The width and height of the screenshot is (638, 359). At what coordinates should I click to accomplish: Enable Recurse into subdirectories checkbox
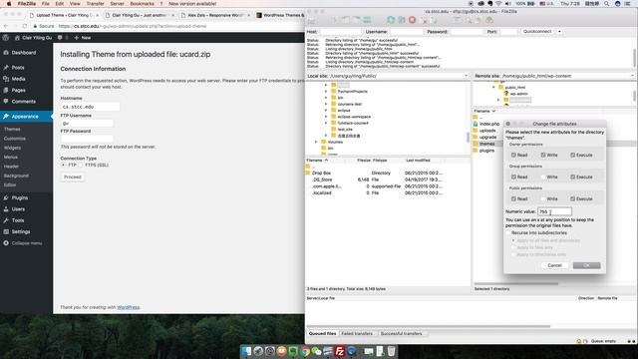tap(508, 232)
